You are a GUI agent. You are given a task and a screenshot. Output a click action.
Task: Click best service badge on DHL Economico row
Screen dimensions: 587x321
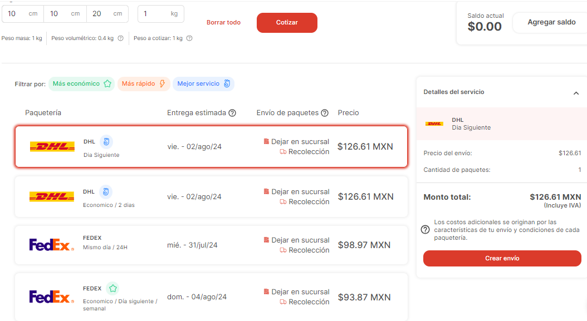tap(106, 192)
